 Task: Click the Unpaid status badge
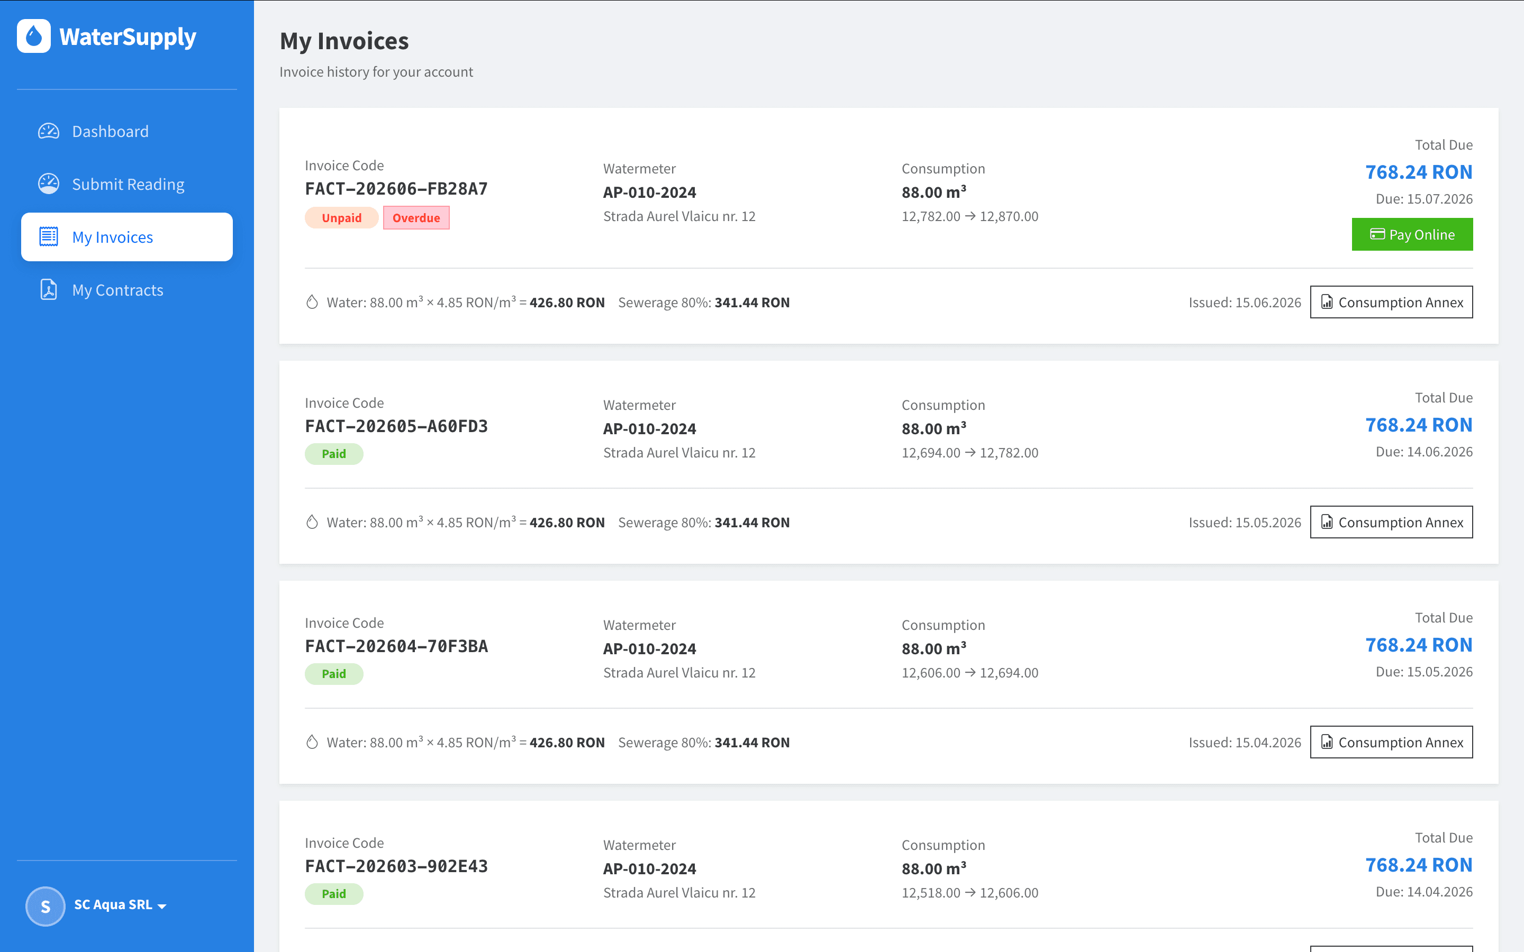pyautogui.click(x=341, y=218)
